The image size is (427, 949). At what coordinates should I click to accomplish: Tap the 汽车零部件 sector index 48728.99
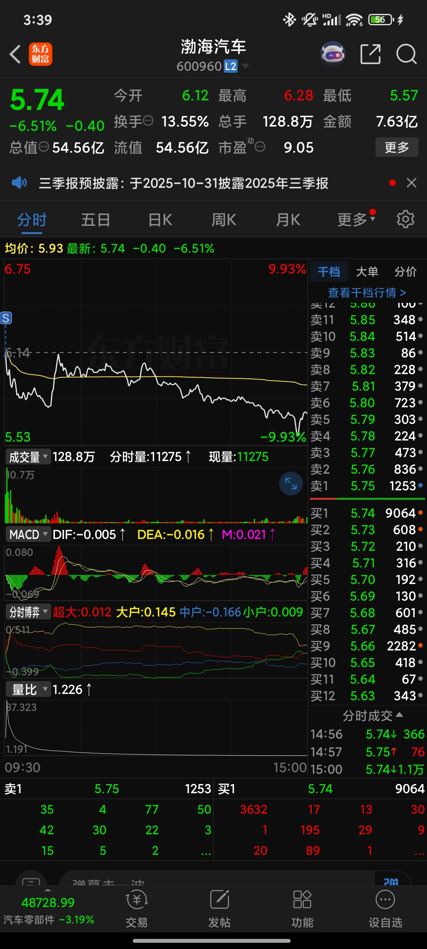tap(48, 909)
